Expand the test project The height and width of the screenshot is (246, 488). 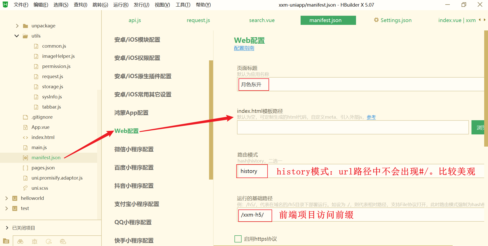[7, 208]
